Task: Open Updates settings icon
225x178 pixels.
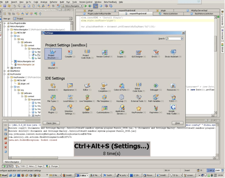Action: click(87, 110)
